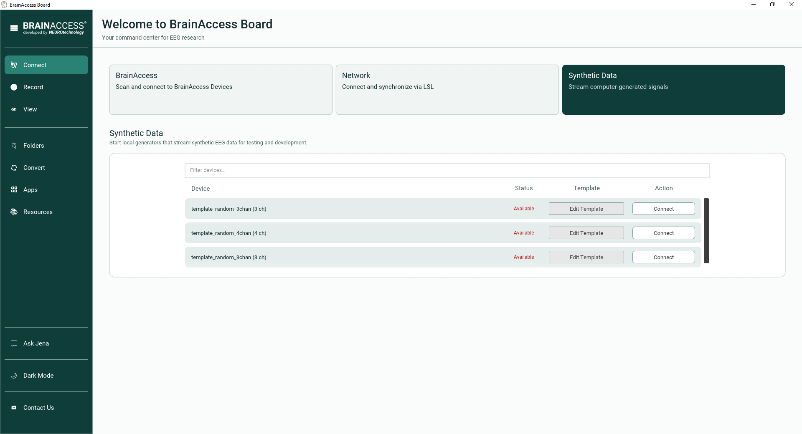Screen dimensions: 802x434
Task: Click Available status of template_random_3chan
Action: pyautogui.click(x=524, y=209)
